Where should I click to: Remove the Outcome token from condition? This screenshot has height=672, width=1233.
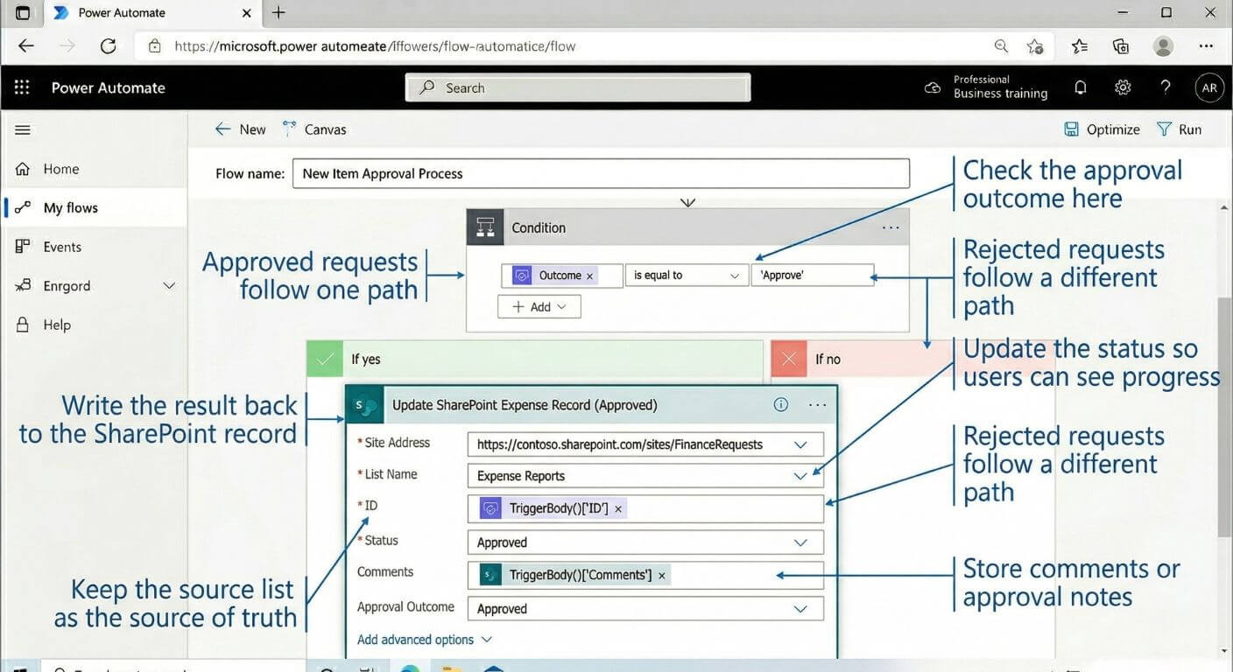coord(589,276)
